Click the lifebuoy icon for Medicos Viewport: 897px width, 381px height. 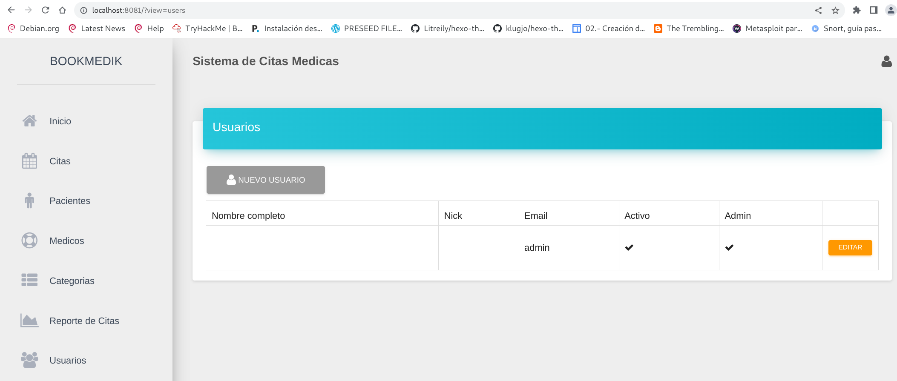(29, 241)
